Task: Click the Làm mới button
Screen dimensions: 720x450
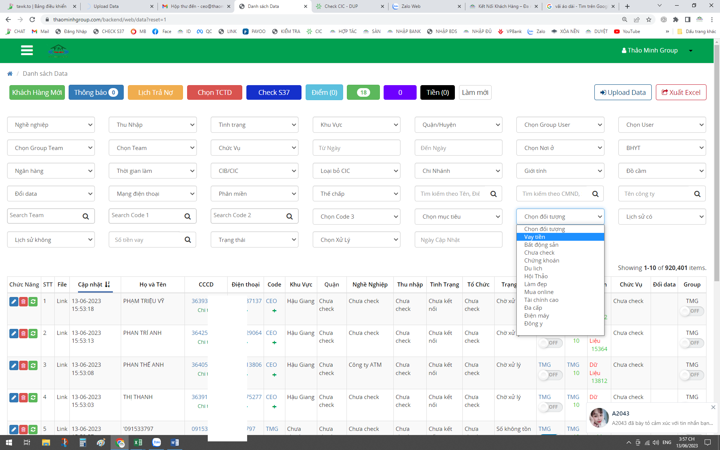Action: 475,93
